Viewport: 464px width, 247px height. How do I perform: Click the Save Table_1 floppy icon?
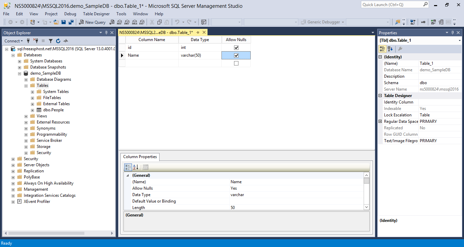pos(64,22)
